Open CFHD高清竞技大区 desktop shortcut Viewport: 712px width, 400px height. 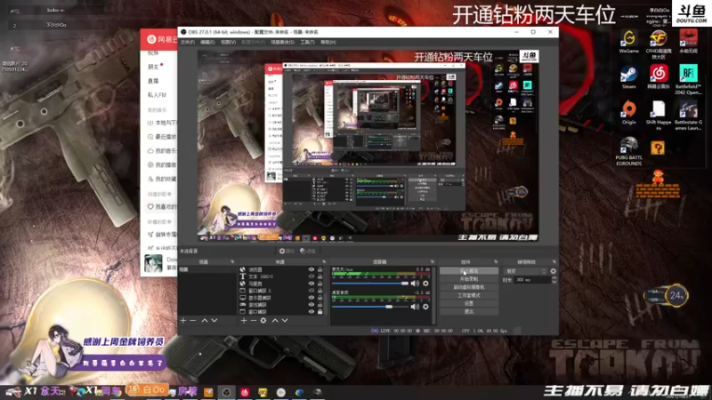point(659,45)
